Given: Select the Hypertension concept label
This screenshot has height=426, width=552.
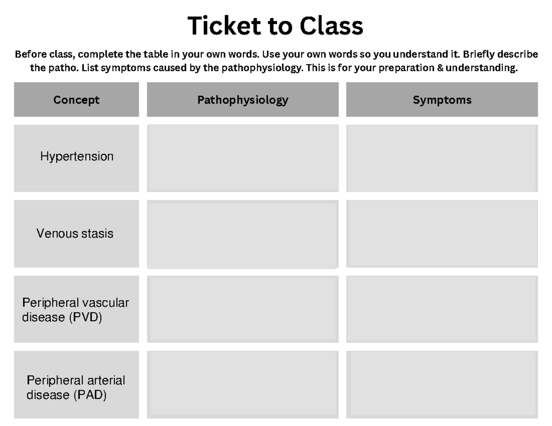Looking at the screenshot, I should point(77,157).
